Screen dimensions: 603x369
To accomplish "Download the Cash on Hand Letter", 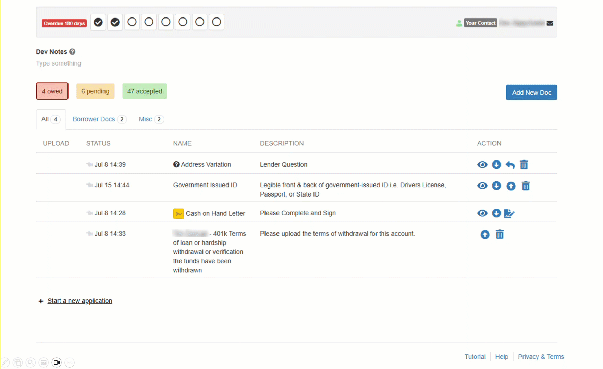I will click(496, 213).
